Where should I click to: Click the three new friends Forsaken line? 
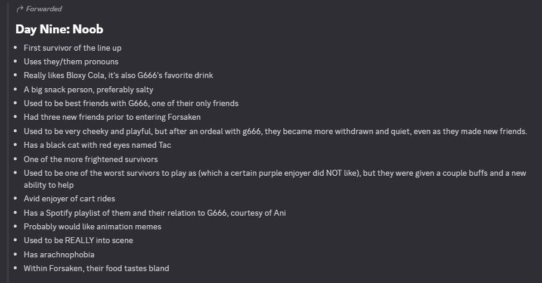(112, 117)
